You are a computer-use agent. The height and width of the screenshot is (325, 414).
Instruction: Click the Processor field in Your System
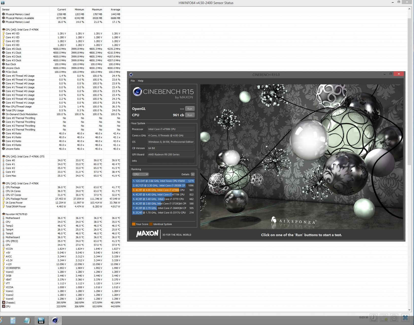(x=171, y=129)
